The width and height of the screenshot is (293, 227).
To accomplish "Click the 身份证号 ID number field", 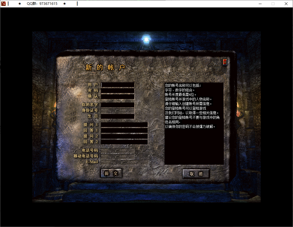I will [118, 111].
